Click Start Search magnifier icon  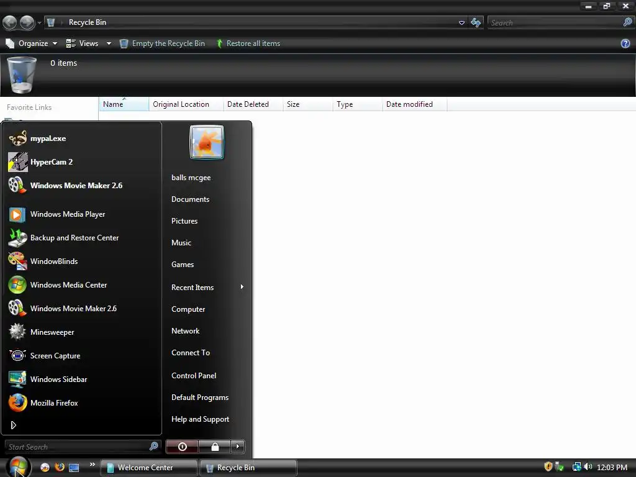pos(154,446)
